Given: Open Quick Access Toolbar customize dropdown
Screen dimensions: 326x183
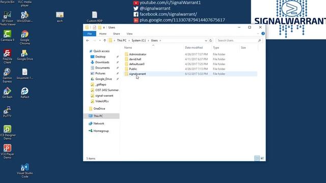Looking at the screenshot, I should [x=104, y=27].
